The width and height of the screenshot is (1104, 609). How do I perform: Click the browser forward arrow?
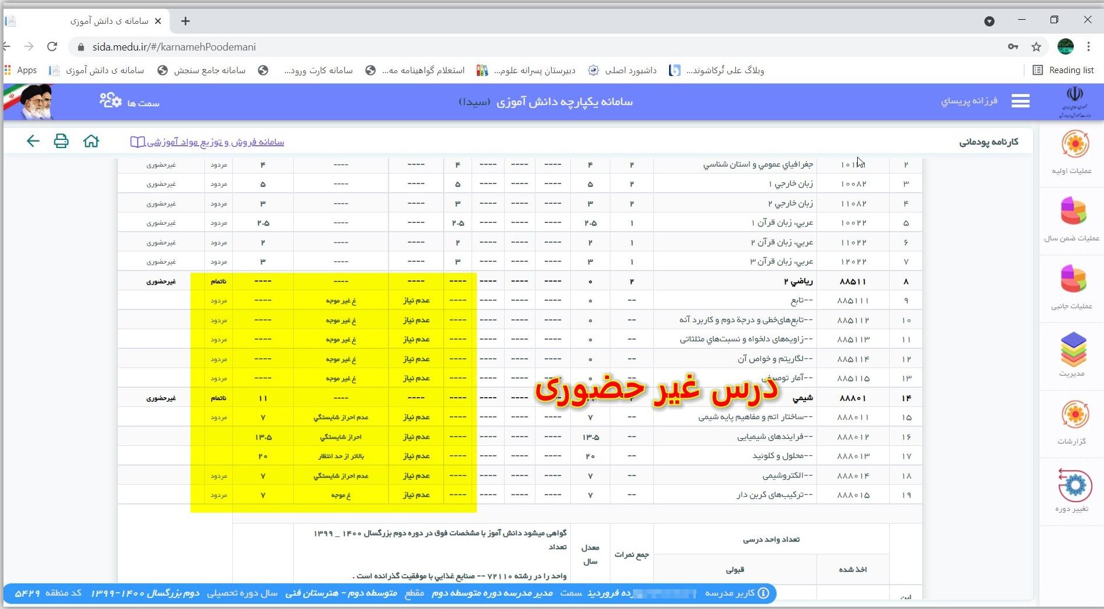pos(28,46)
